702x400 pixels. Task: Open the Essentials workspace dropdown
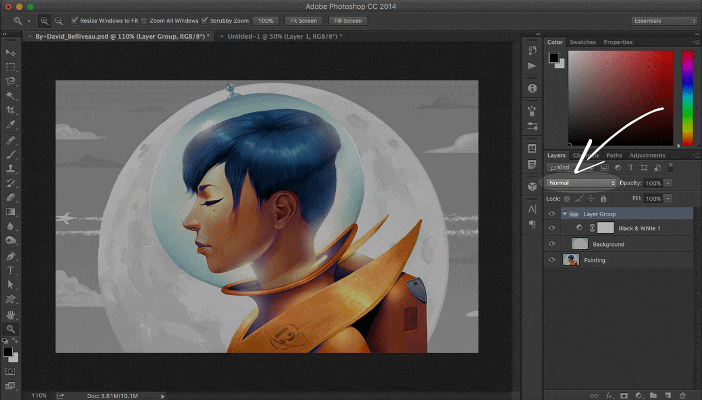(664, 20)
